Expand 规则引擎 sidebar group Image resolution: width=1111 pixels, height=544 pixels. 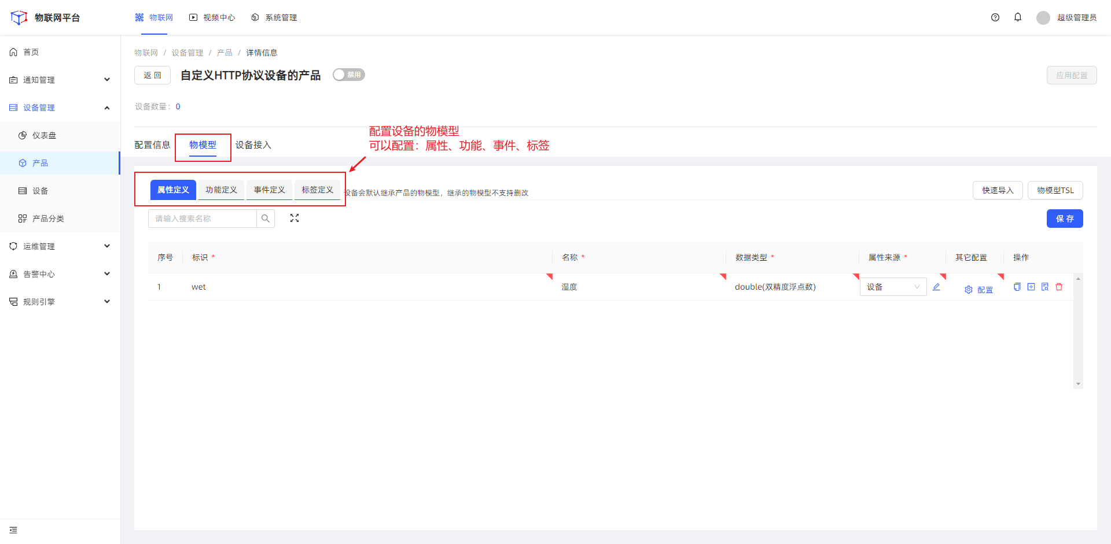(60, 302)
